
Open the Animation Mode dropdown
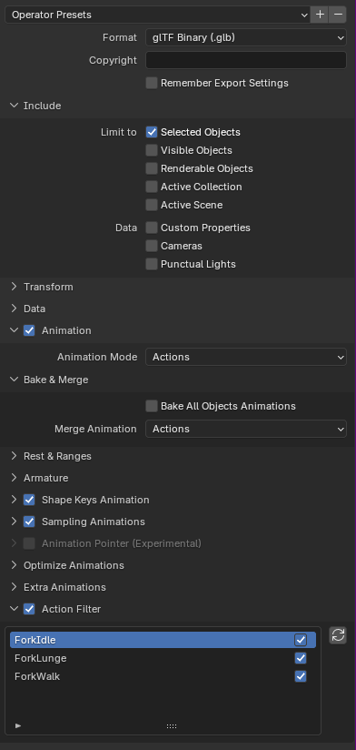click(246, 358)
